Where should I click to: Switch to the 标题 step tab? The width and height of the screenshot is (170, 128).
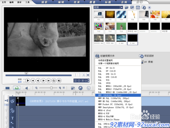(108, 2)
